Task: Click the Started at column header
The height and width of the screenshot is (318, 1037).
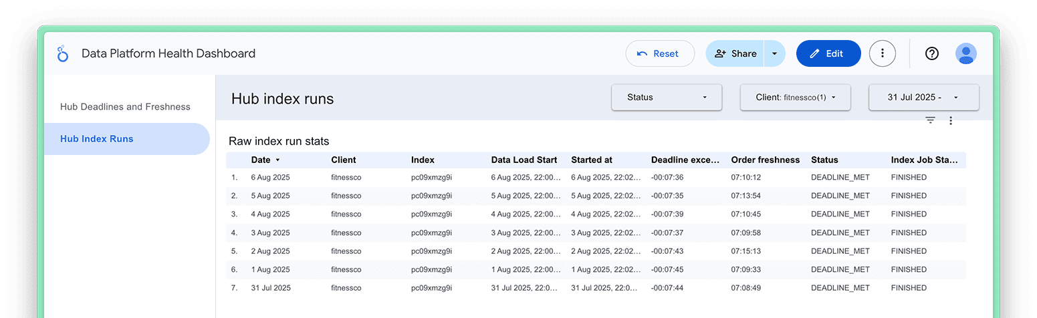Action: coord(592,160)
